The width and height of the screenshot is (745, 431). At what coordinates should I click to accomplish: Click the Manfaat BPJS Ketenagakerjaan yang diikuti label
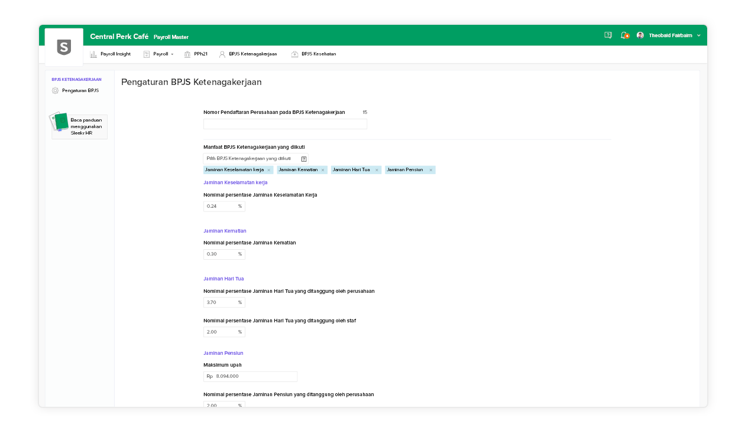(x=254, y=147)
